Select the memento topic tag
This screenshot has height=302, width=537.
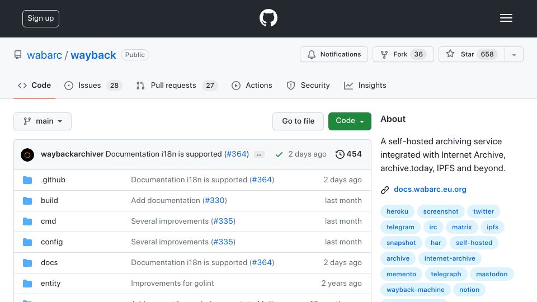pyautogui.click(x=401, y=275)
